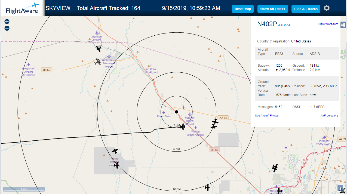Viewport: 347px width, 194px height.
Task: Click the 5 NM range ring label
Action: [x=177, y=149]
